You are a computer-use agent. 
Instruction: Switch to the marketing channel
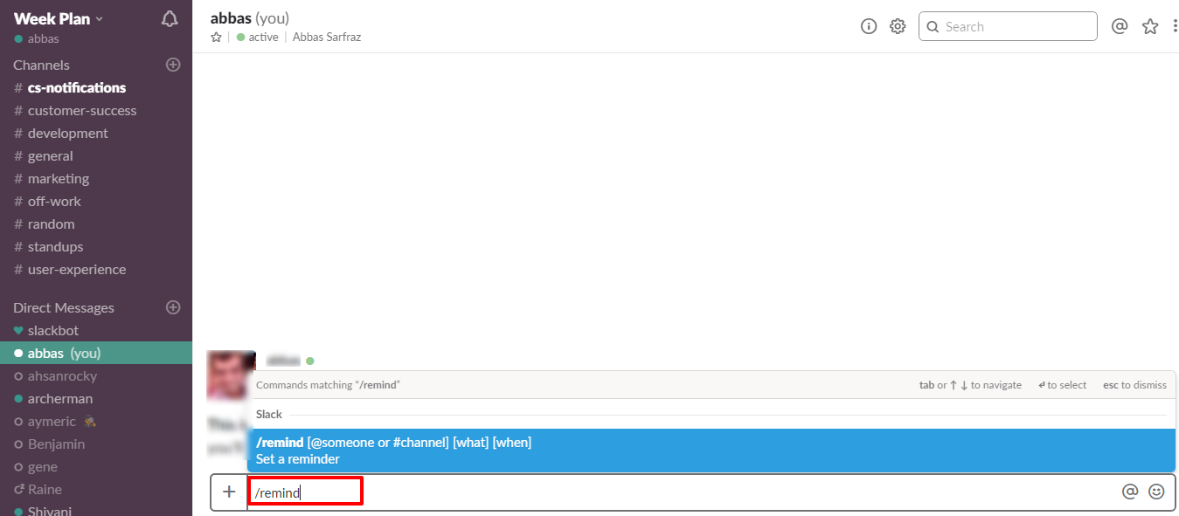tap(56, 178)
